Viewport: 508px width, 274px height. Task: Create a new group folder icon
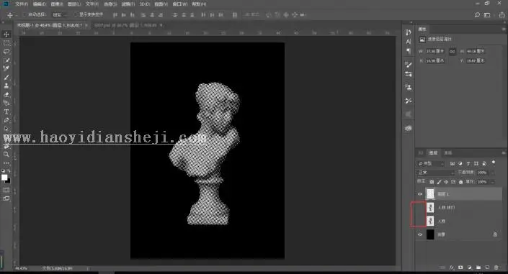pyautogui.click(x=478, y=268)
